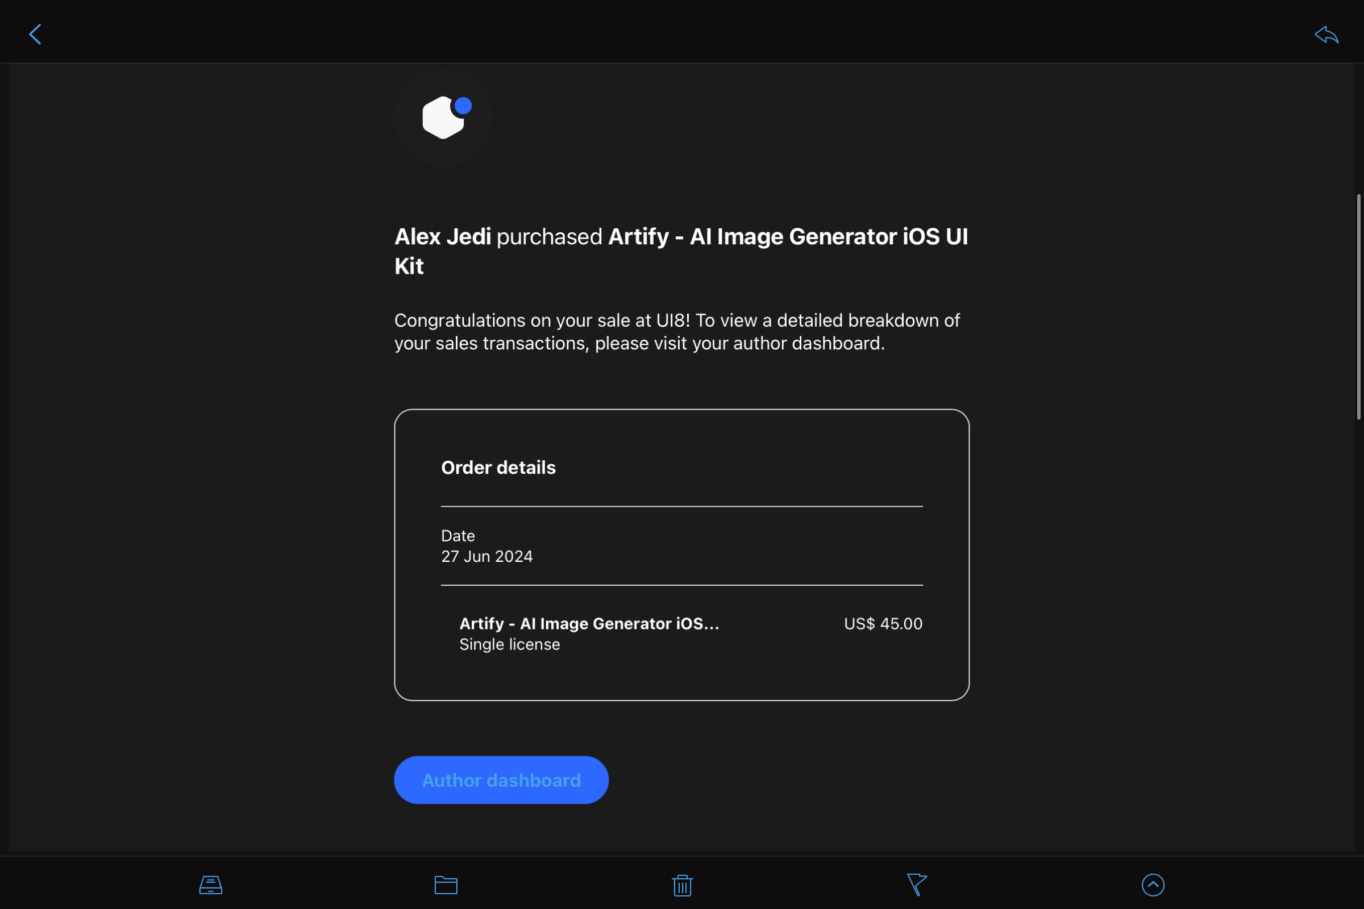Select the buyer name Alex Jedi
The width and height of the screenshot is (1364, 909).
(443, 236)
